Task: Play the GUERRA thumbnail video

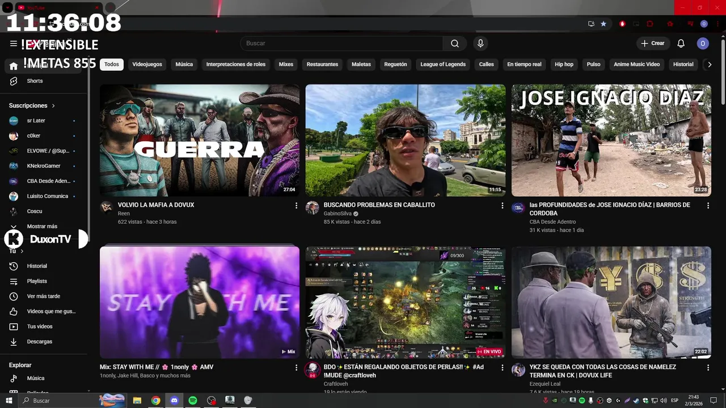Action: point(200,140)
